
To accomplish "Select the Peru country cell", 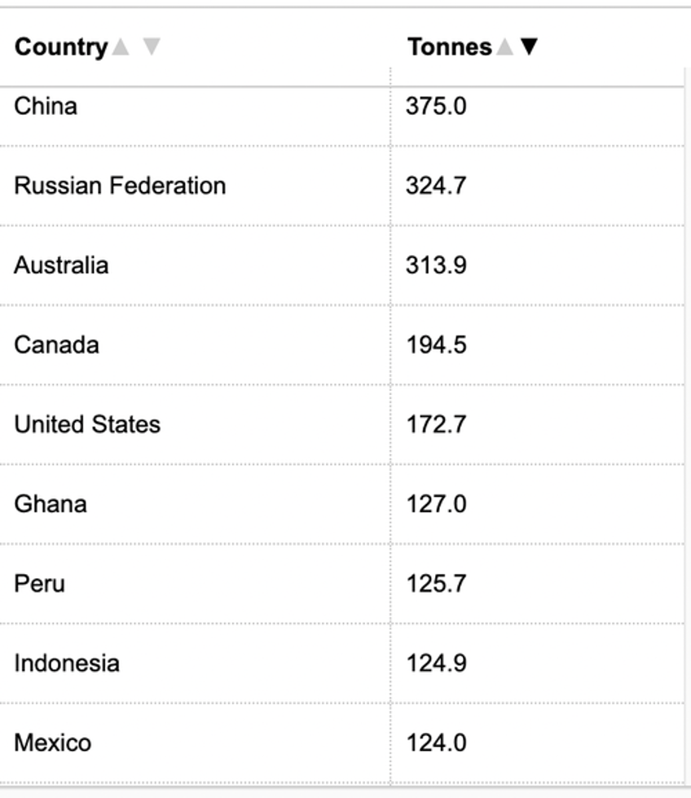I will point(195,583).
